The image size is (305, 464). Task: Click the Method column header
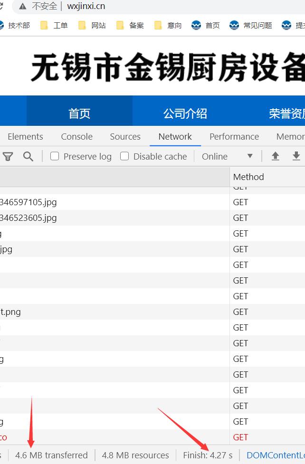pyautogui.click(x=248, y=177)
